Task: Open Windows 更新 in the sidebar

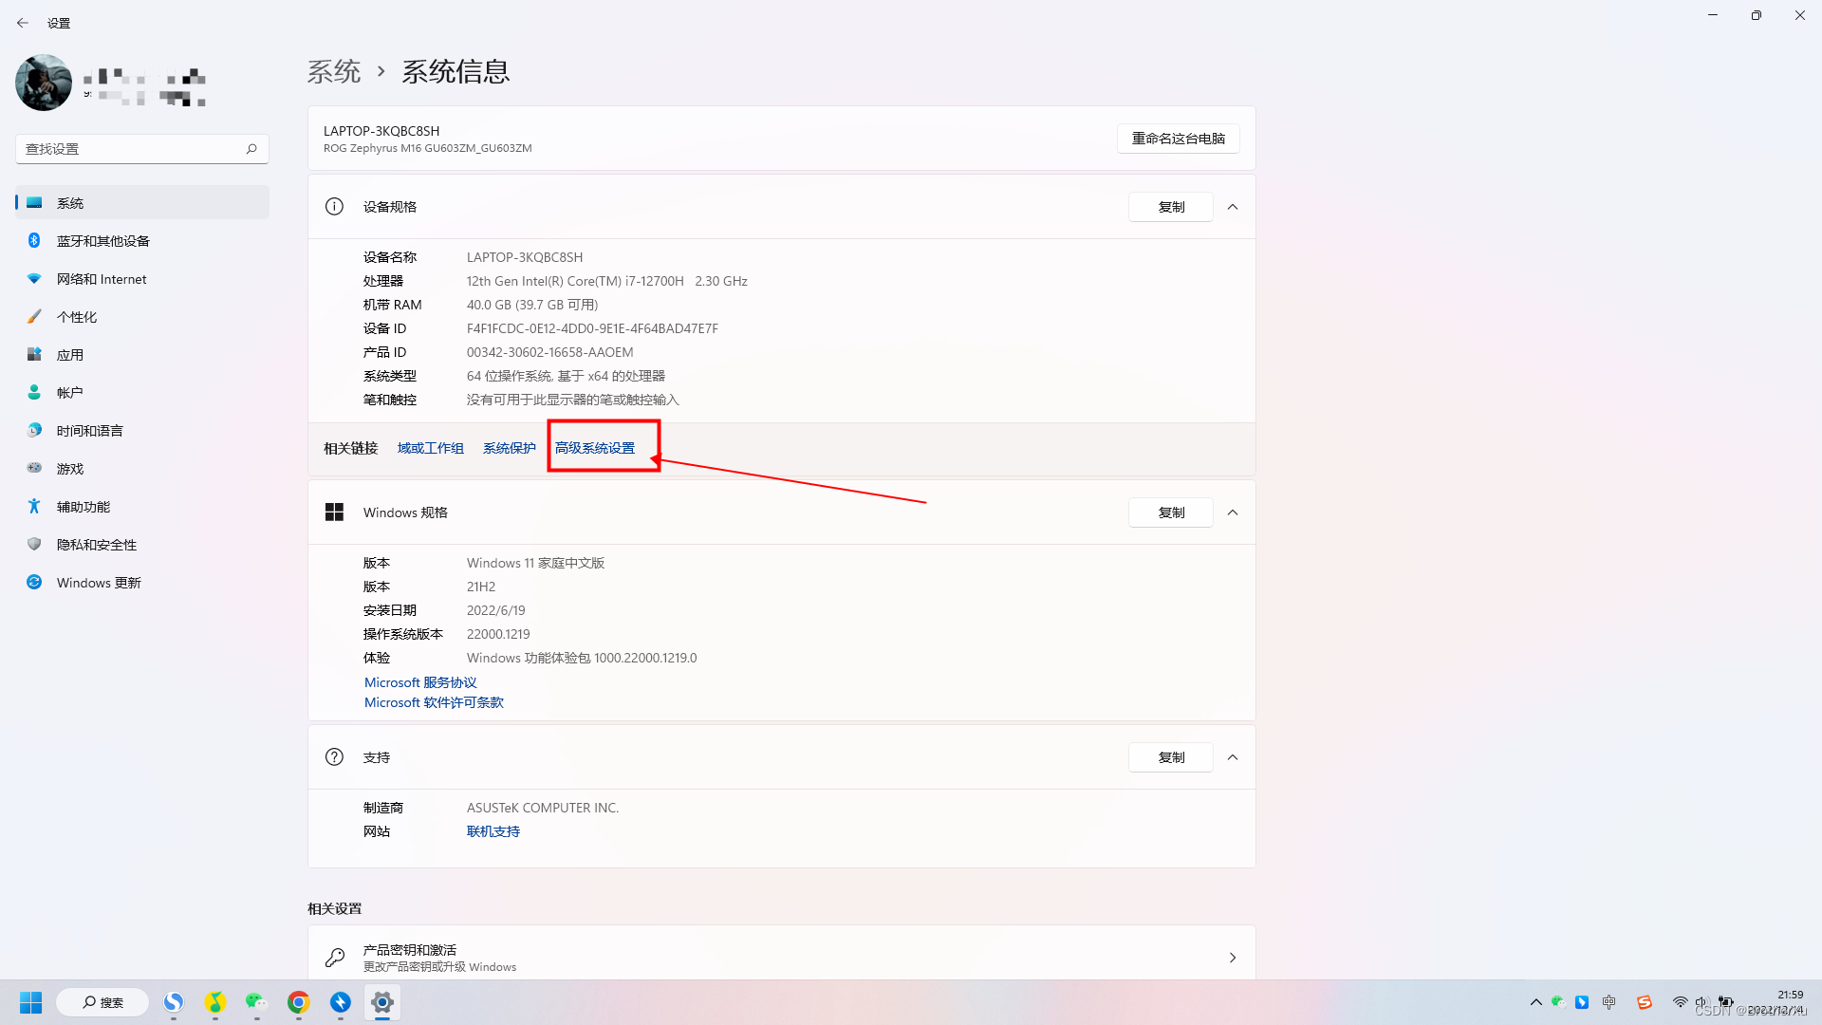Action: tap(142, 583)
